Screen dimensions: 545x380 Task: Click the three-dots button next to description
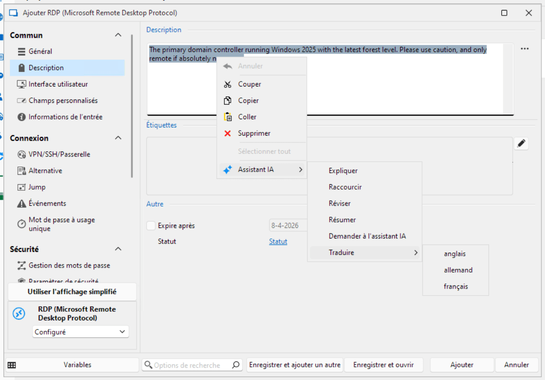(525, 49)
